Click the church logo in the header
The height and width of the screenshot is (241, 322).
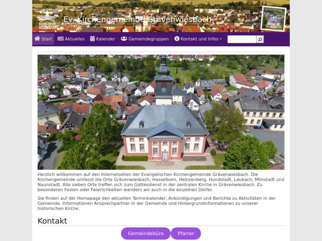[47, 20]
